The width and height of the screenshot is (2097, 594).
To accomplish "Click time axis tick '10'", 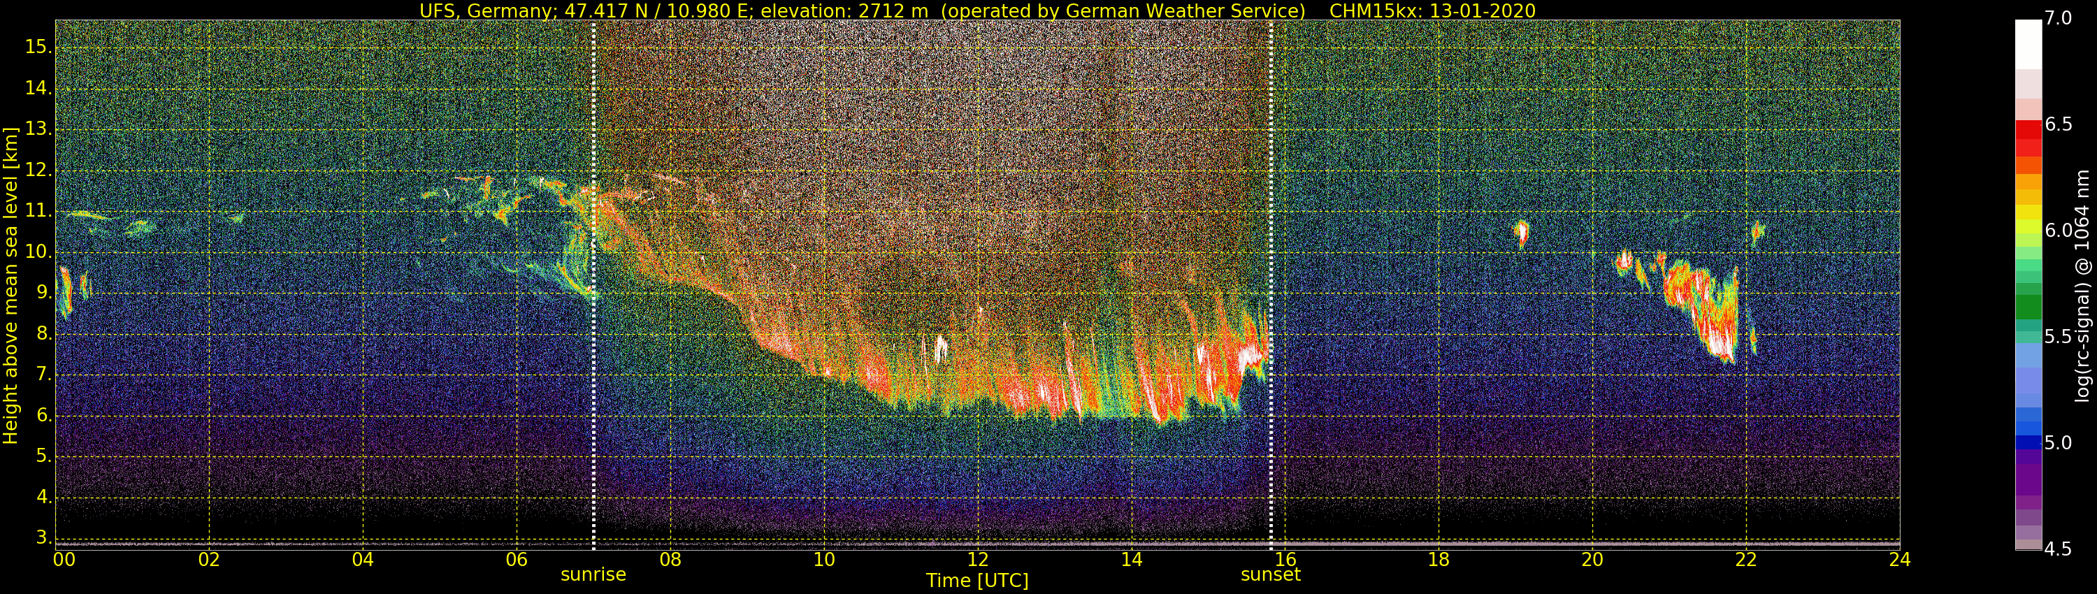I will coord(824,560).
